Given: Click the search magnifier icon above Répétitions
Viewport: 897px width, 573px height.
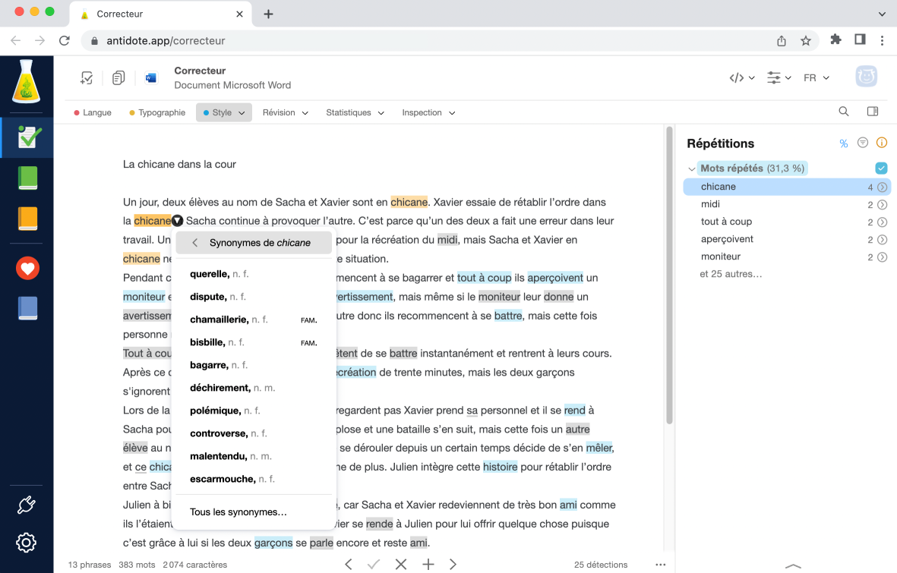Looking at the screenshot, I should tap(844, 111).
